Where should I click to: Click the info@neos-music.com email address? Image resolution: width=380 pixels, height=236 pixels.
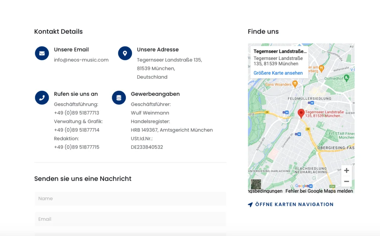[81, 60]
